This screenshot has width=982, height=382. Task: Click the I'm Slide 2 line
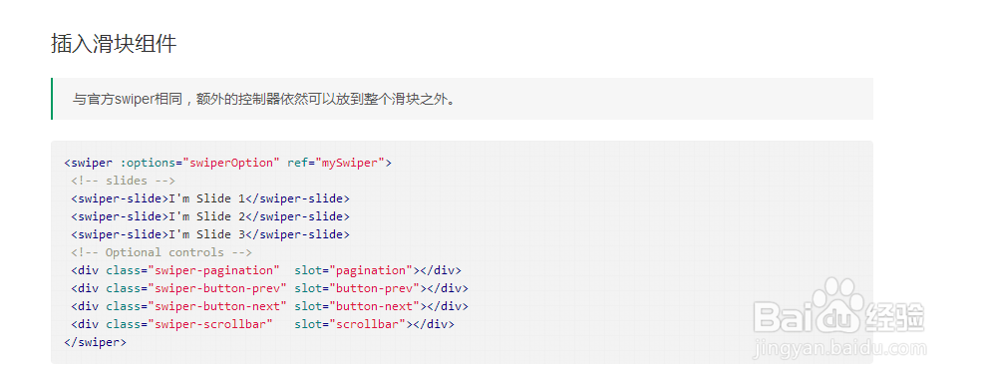pos(210,216)
